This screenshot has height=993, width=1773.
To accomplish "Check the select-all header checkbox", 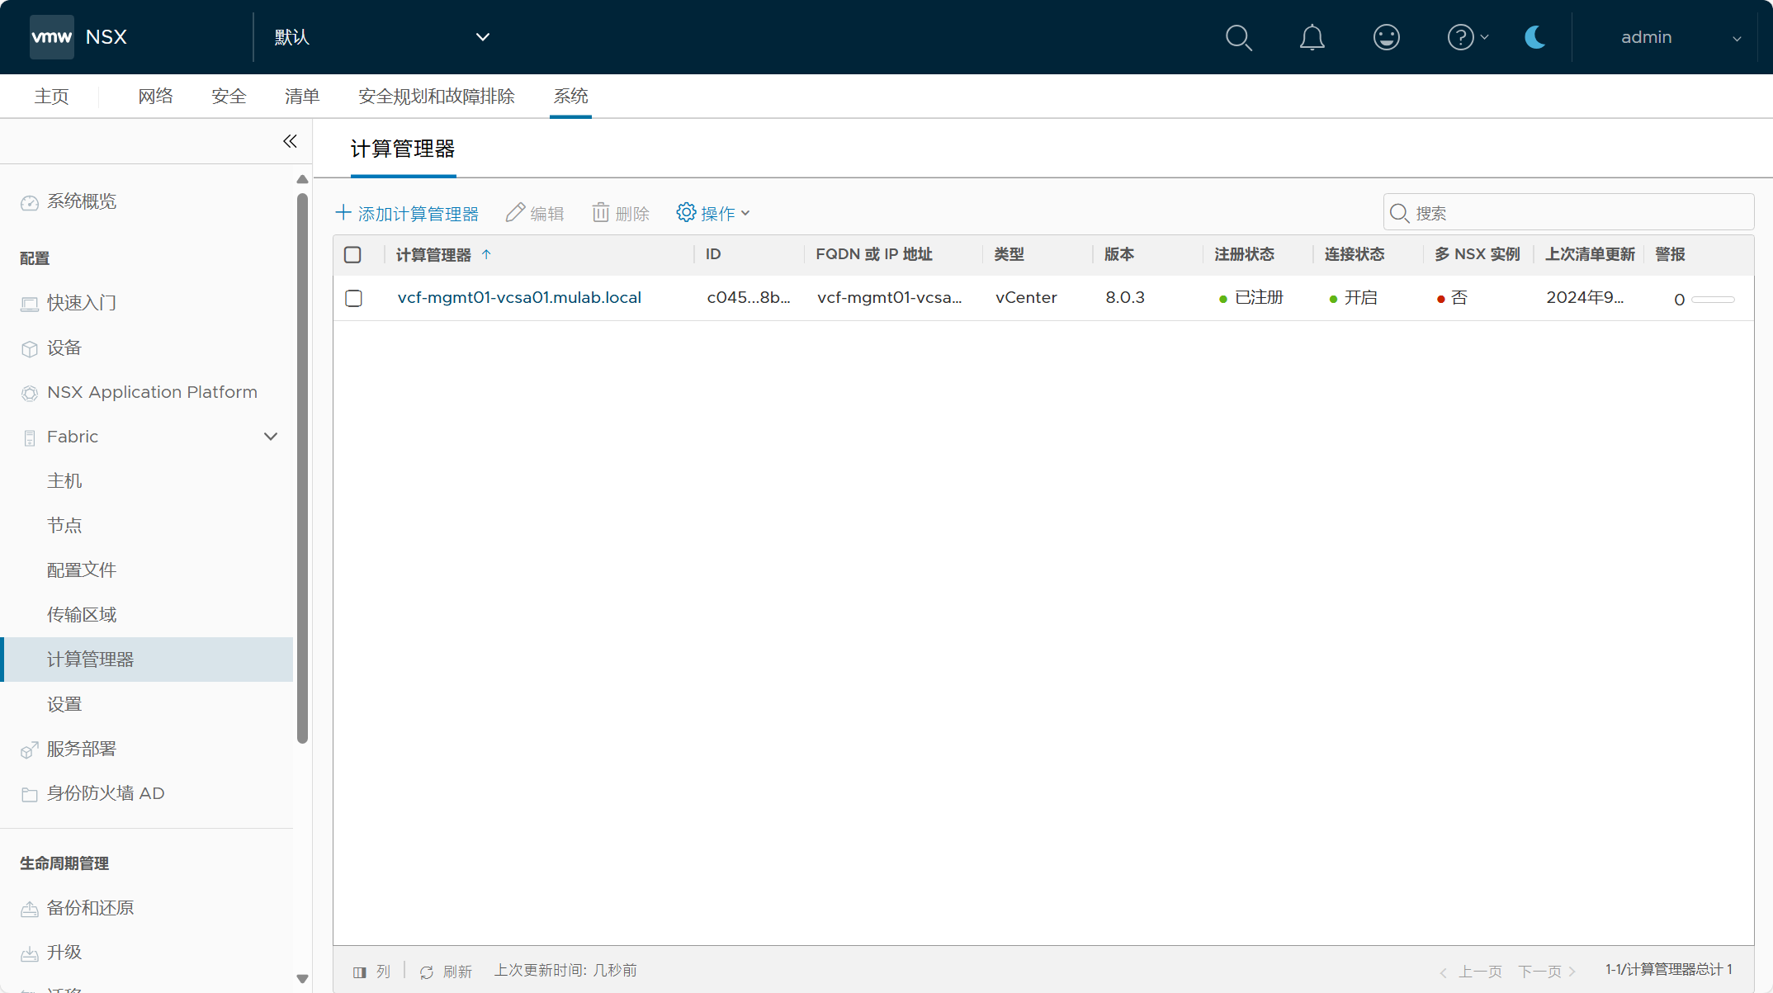I will (352, 255).
